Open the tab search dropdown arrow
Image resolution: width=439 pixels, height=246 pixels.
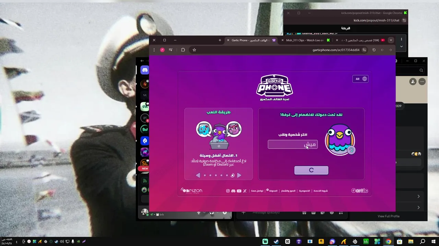pyautogui.click(x=391, y=40)
